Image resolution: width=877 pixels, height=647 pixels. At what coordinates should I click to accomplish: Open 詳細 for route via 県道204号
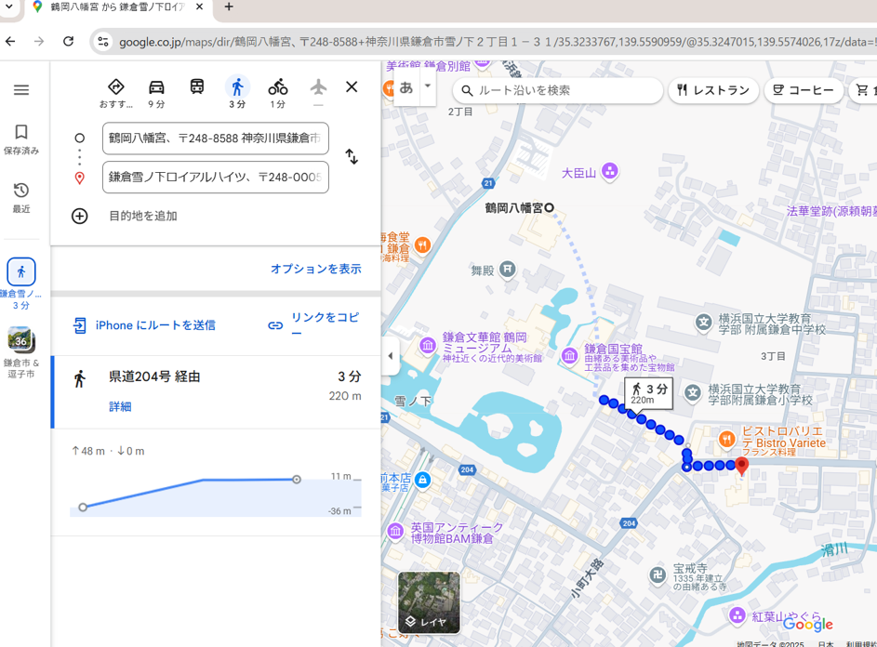[120, 406]
